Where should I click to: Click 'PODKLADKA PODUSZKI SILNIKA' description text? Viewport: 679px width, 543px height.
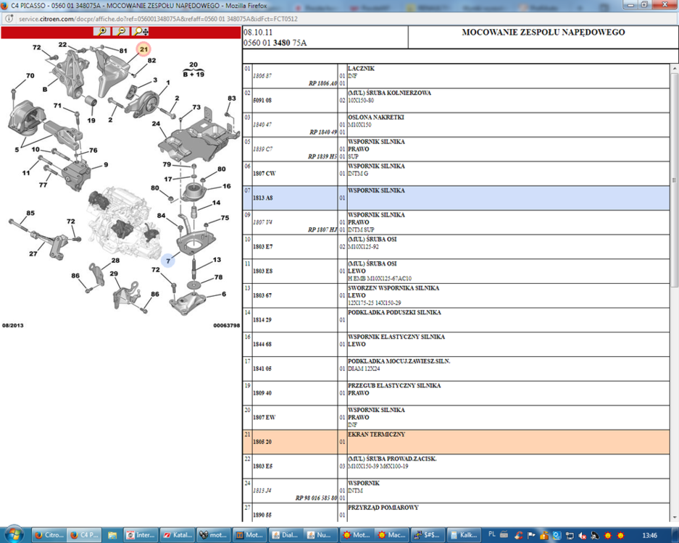(x=394, y=312)
